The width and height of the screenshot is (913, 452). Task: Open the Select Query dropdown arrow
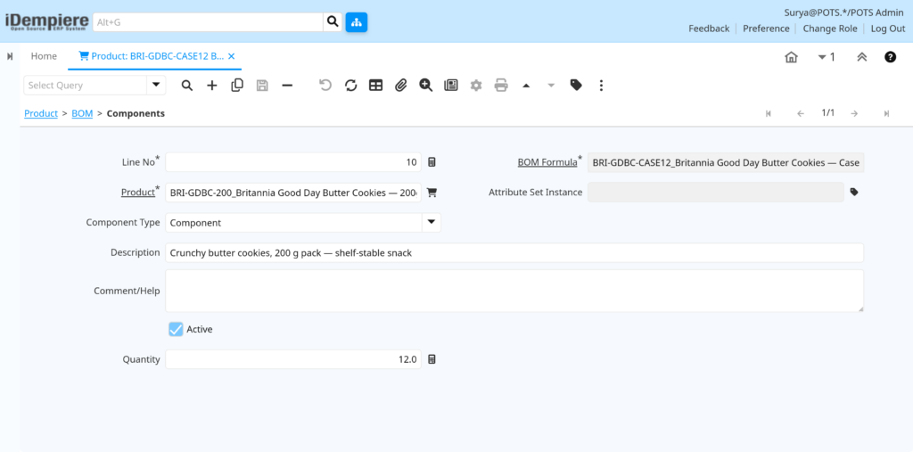155,85
